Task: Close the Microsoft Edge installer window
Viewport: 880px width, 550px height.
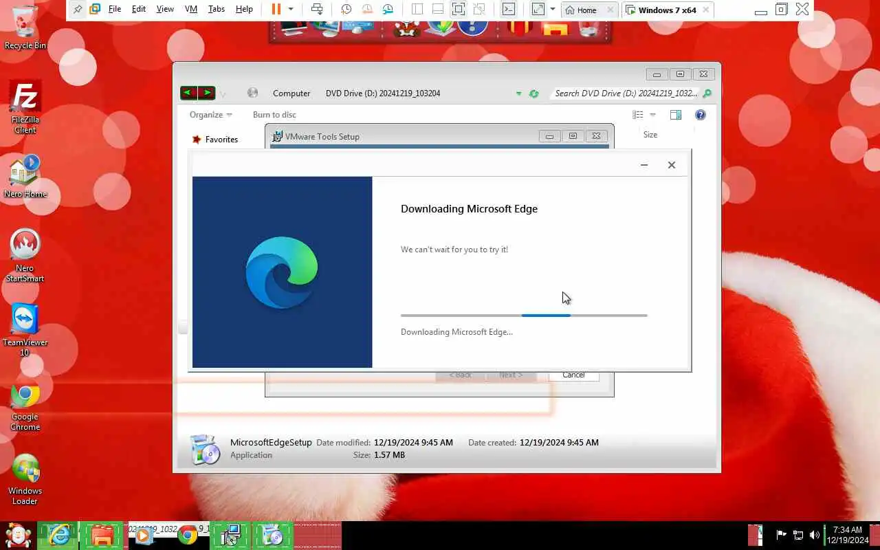Action: [672, 165]
